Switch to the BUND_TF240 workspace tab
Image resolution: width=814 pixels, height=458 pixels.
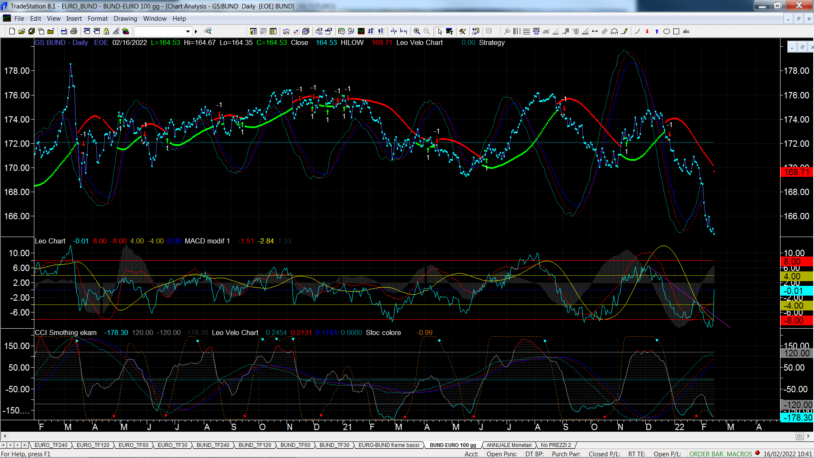tap(212, 445)
